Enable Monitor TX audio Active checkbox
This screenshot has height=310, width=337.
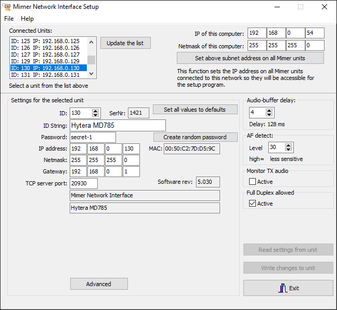point(252,182)
